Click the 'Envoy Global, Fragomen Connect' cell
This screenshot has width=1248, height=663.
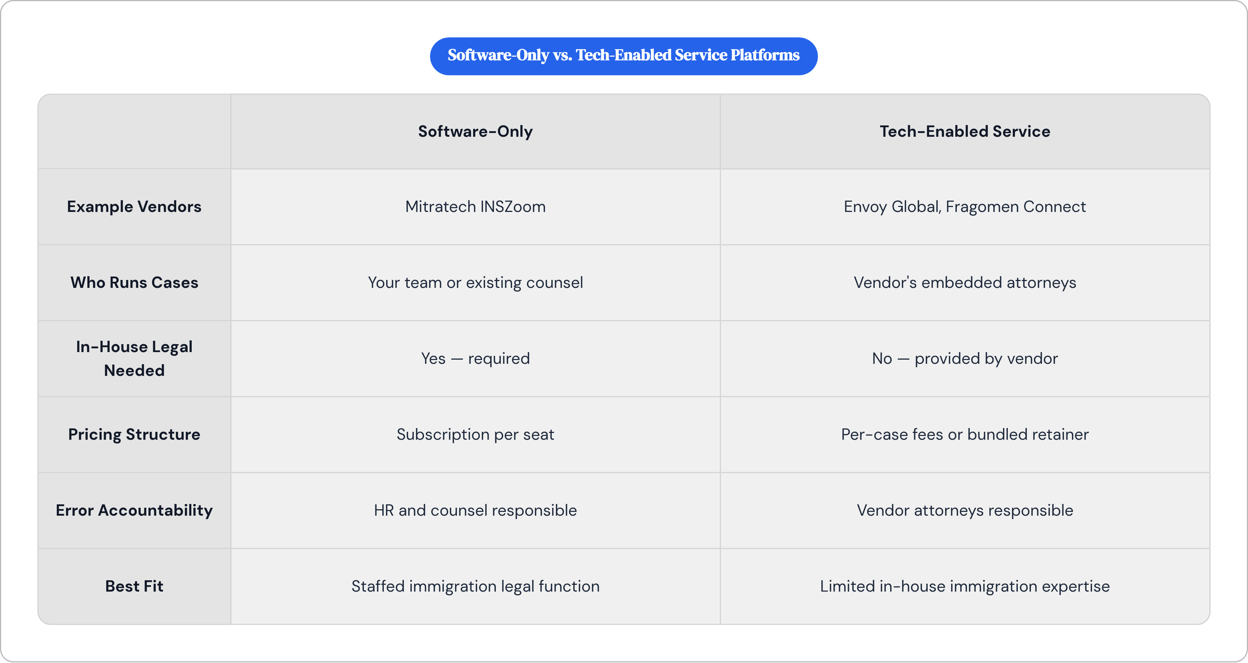point(965,207)
